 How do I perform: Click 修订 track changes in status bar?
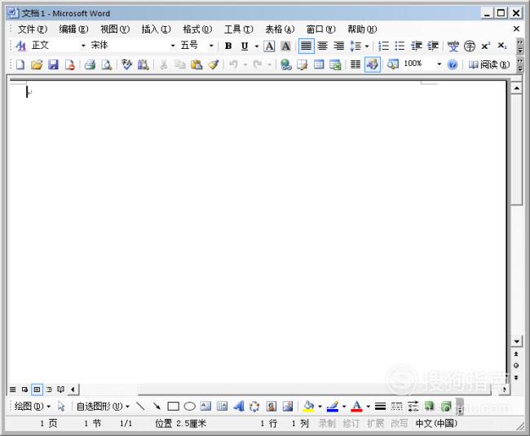[351, 423]
